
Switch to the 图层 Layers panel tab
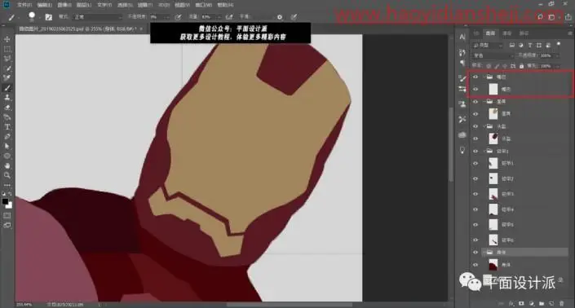[490, 33]
